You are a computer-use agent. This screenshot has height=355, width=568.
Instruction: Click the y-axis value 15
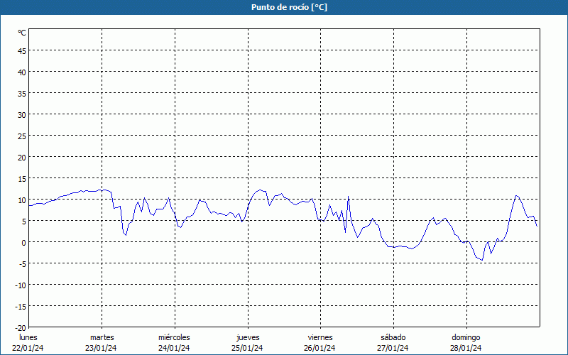[x=22, y=179]
